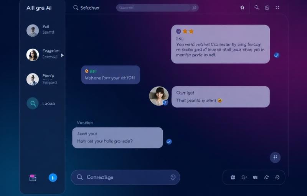Select the Punny contact in sidebar

pos(42,79)
